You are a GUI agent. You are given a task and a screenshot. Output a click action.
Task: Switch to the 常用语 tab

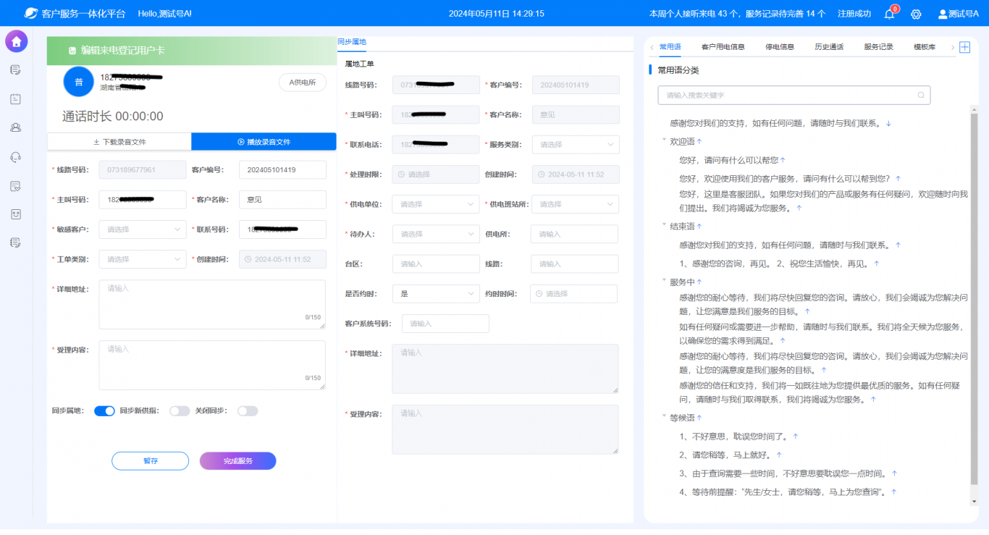coord(670,47)
